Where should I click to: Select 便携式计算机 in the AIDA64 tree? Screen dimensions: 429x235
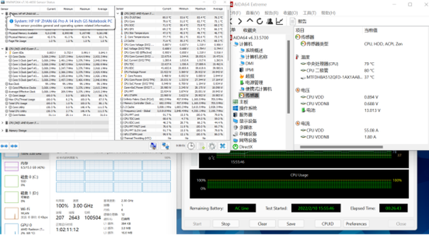click(255, 89)
